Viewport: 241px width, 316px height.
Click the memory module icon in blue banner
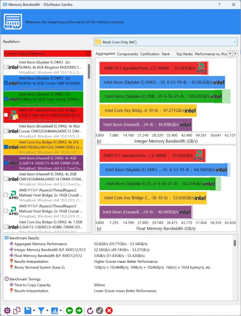[13, 22]
